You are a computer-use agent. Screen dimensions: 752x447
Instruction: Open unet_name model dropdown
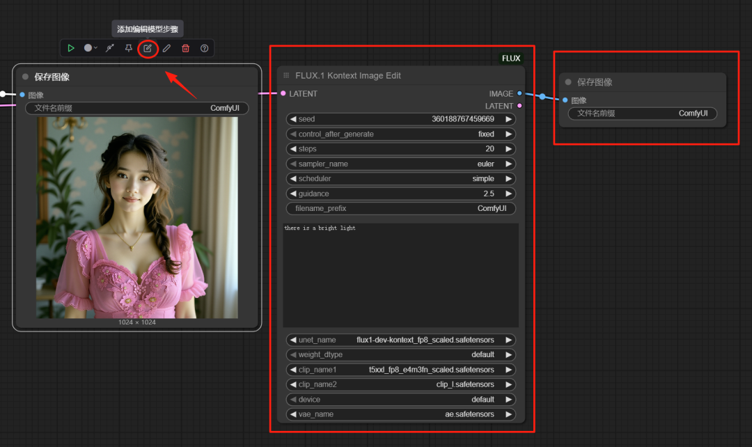tap(401, 340)
